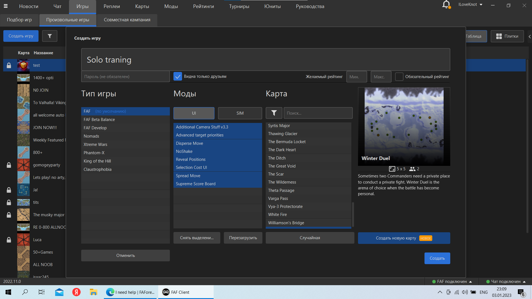This screenshot has width=532, height=299.
Task: Click the 1400+ opti map thumbnail
Action: click(23, 78)
